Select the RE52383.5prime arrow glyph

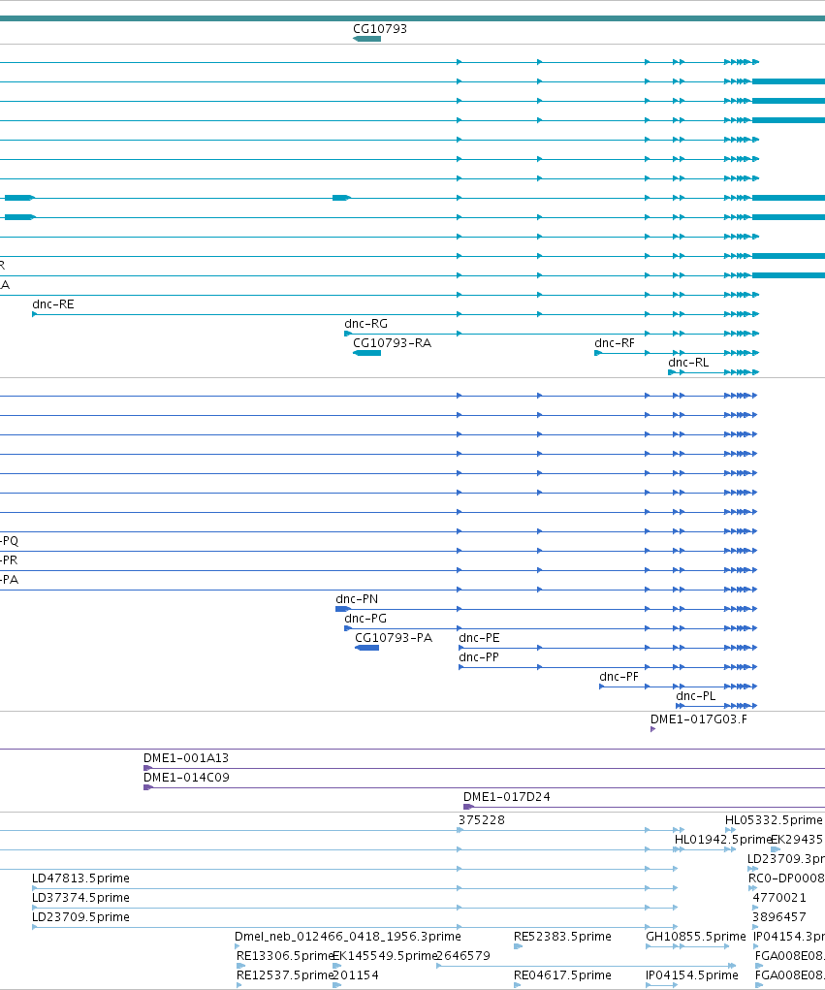point(519,947)
